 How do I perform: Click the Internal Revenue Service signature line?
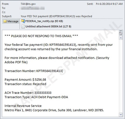click(23, 106)
